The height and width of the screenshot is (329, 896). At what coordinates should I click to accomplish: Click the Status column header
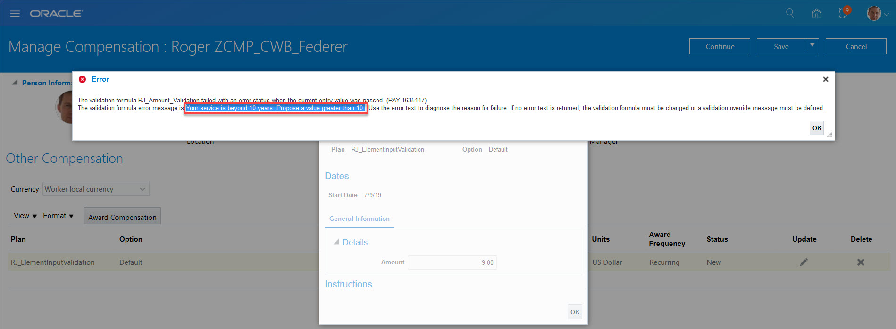coord(717,239)
